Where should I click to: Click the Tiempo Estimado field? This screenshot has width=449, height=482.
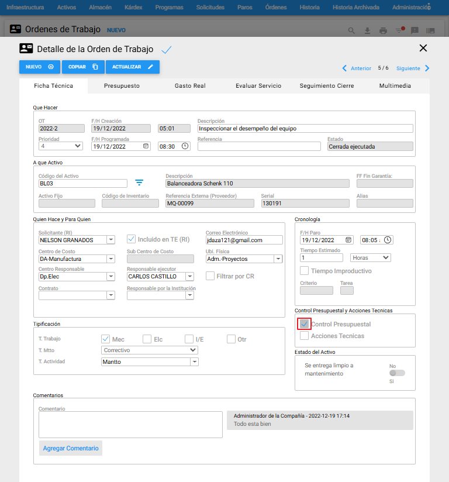(321, 257)
